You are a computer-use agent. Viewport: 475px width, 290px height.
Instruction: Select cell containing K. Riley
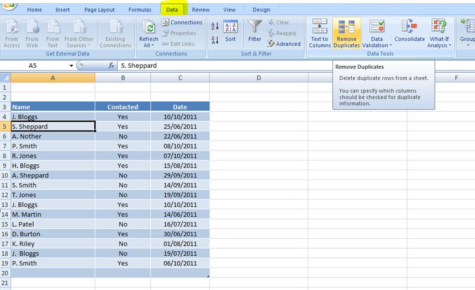[x=52, y=244]
